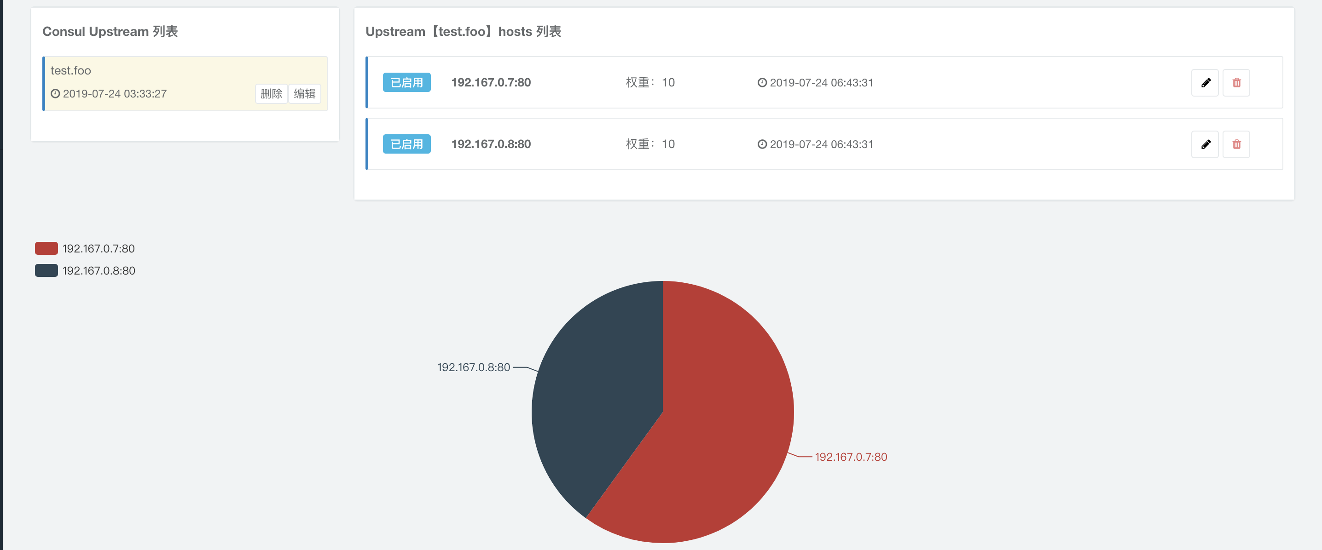Select the test.foo upstream entry

71,70
